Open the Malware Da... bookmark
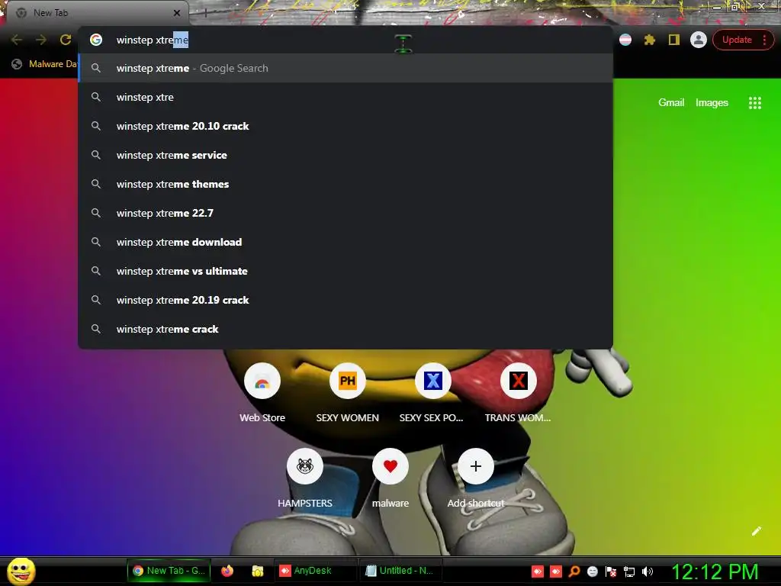Screen dimensions: 781x586 coord(44,64)
